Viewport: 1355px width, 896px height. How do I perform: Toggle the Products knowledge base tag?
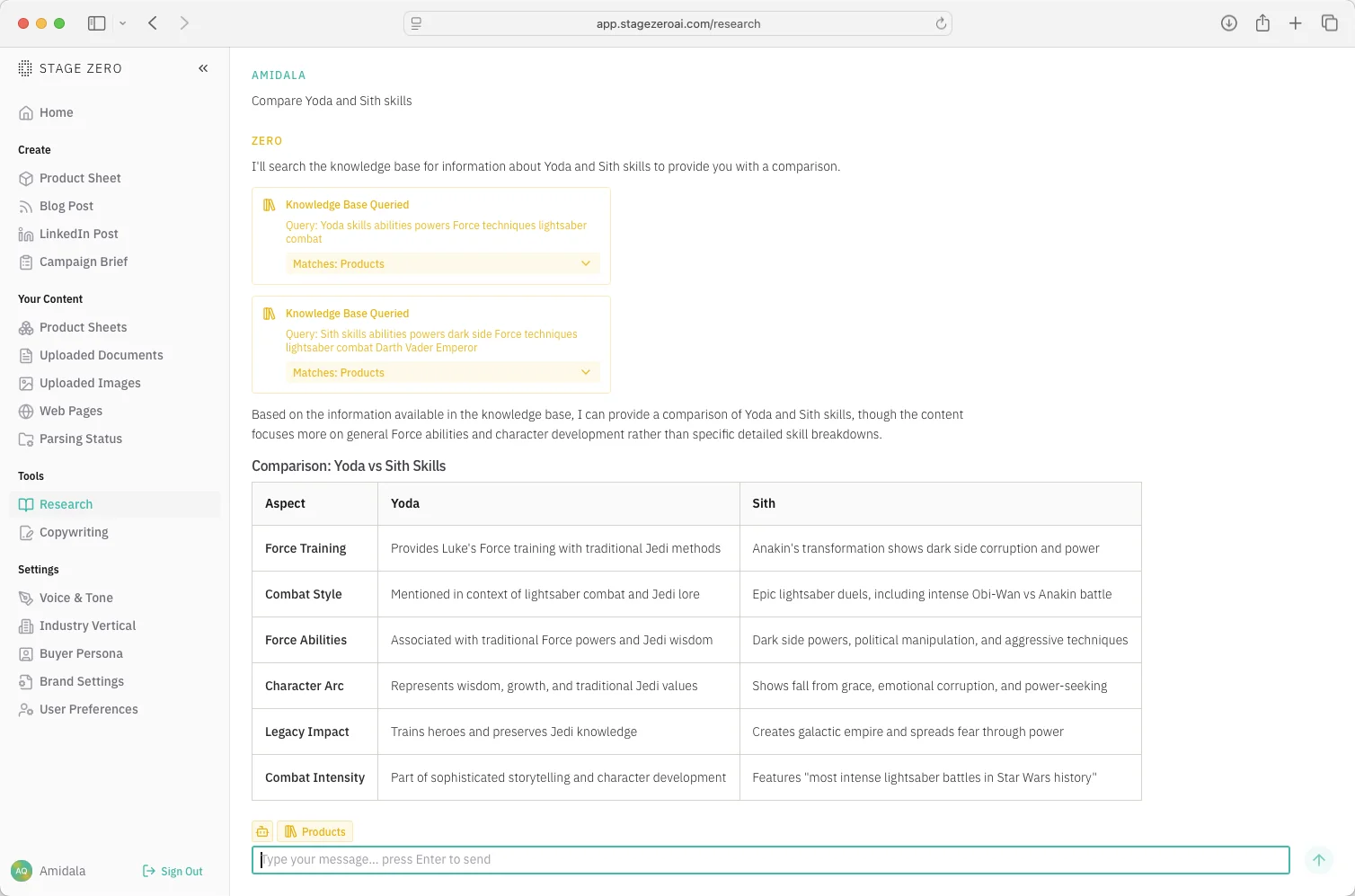coord(314,831)
